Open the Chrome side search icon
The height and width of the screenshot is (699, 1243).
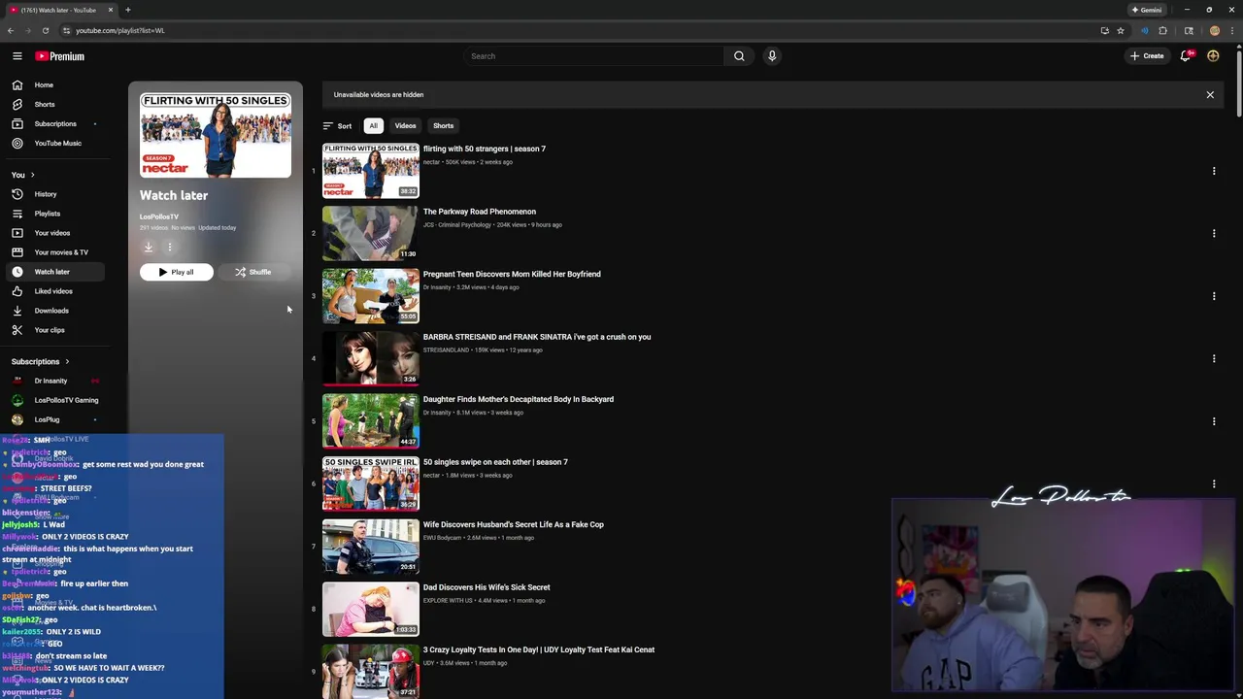point(1189,30)
